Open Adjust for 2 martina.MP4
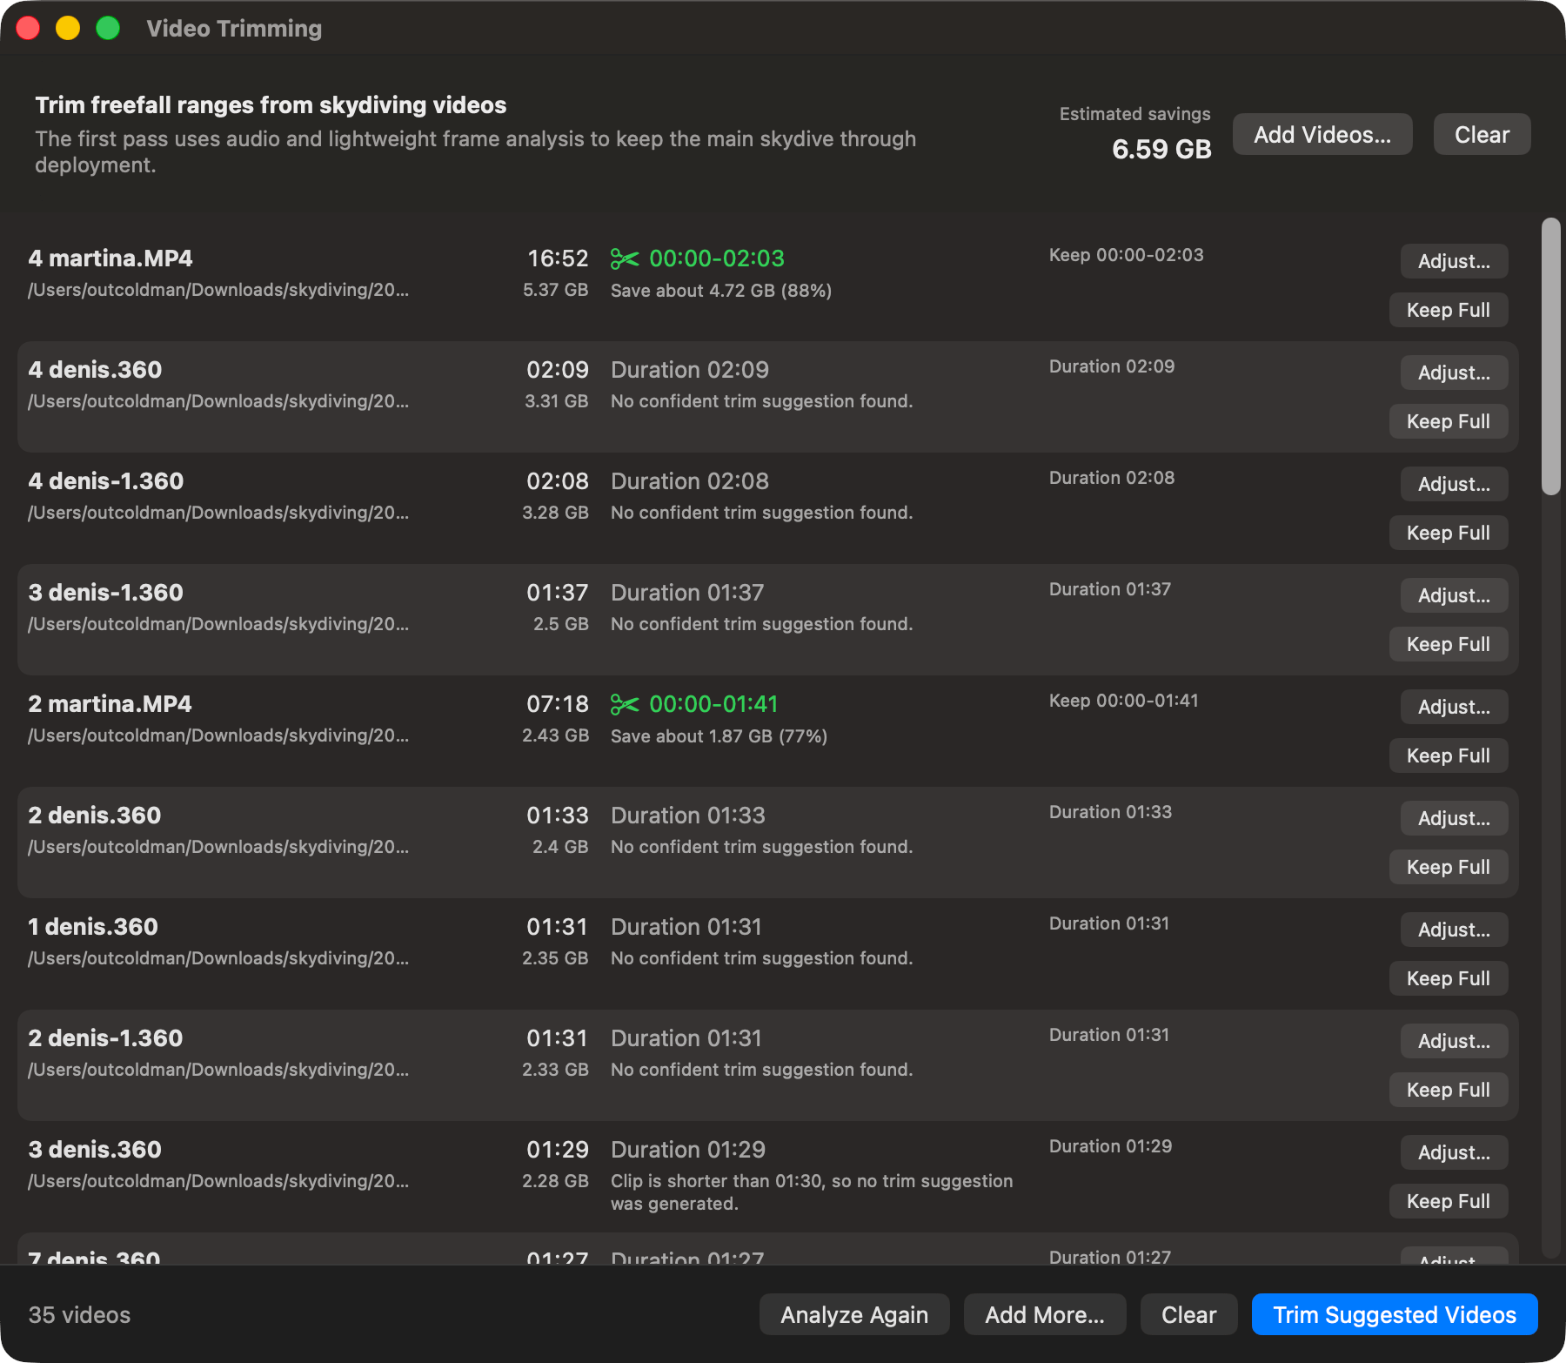This screenshot has width=1566, height=1363. tap(1453, 707)
